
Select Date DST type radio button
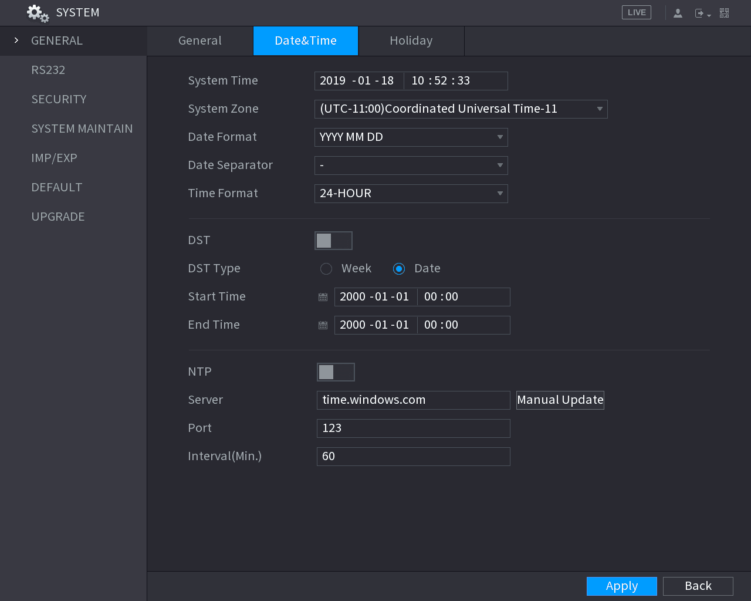point(399,269)
